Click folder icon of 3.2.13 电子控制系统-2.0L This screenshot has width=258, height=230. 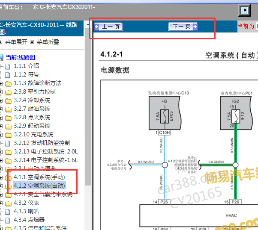[8, 152]
